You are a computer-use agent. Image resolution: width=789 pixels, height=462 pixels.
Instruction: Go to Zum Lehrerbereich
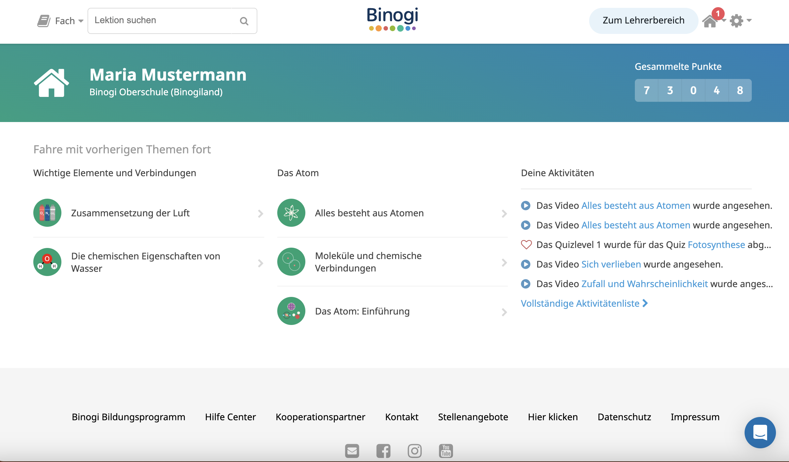click(643, 21)
